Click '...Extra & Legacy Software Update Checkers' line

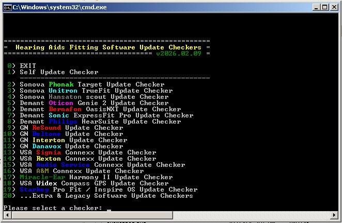pyautogui.click(x=98, y=196)
